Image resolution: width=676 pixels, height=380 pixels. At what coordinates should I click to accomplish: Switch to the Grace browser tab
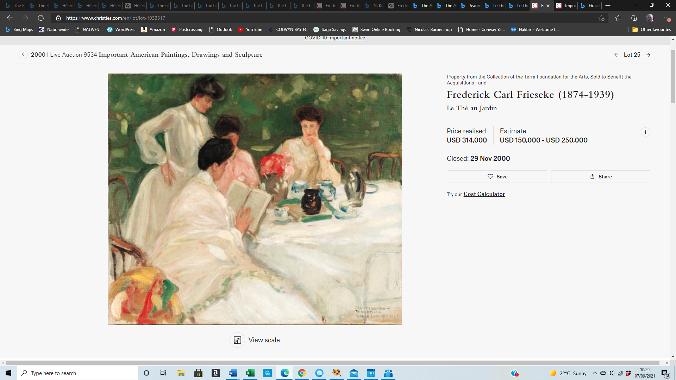pyautogui.click(x=590, y=6)
